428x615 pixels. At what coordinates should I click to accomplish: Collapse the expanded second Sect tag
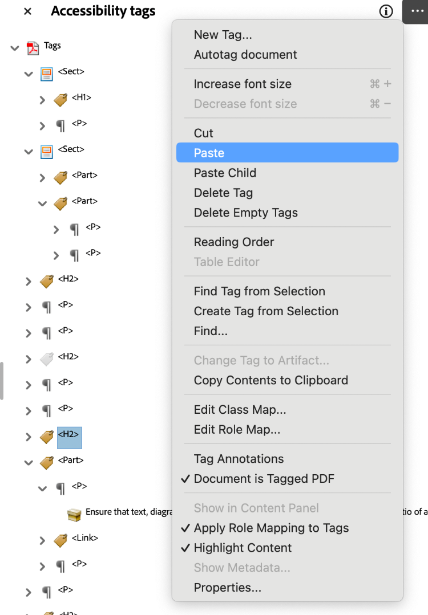[x=28, y=151]
